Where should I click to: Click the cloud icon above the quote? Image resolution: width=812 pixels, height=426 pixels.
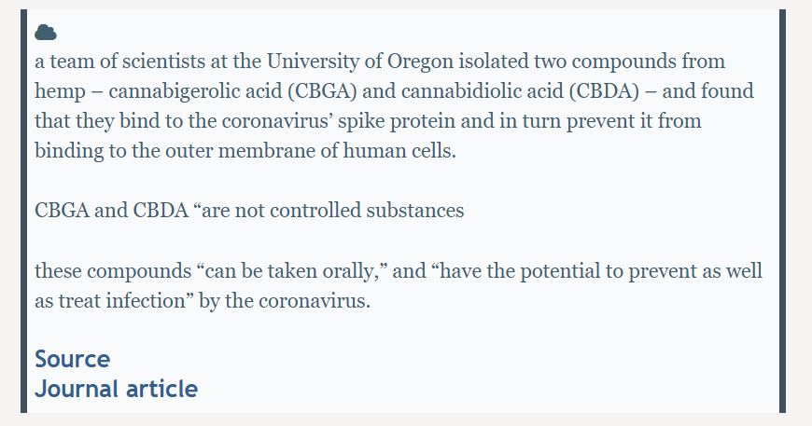(46, 32)
